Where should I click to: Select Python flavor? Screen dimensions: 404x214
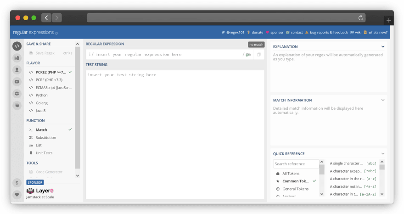[50, 95]
